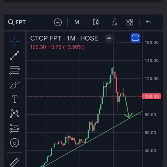Add a symbol with the plus button

[x=58, y=22]
